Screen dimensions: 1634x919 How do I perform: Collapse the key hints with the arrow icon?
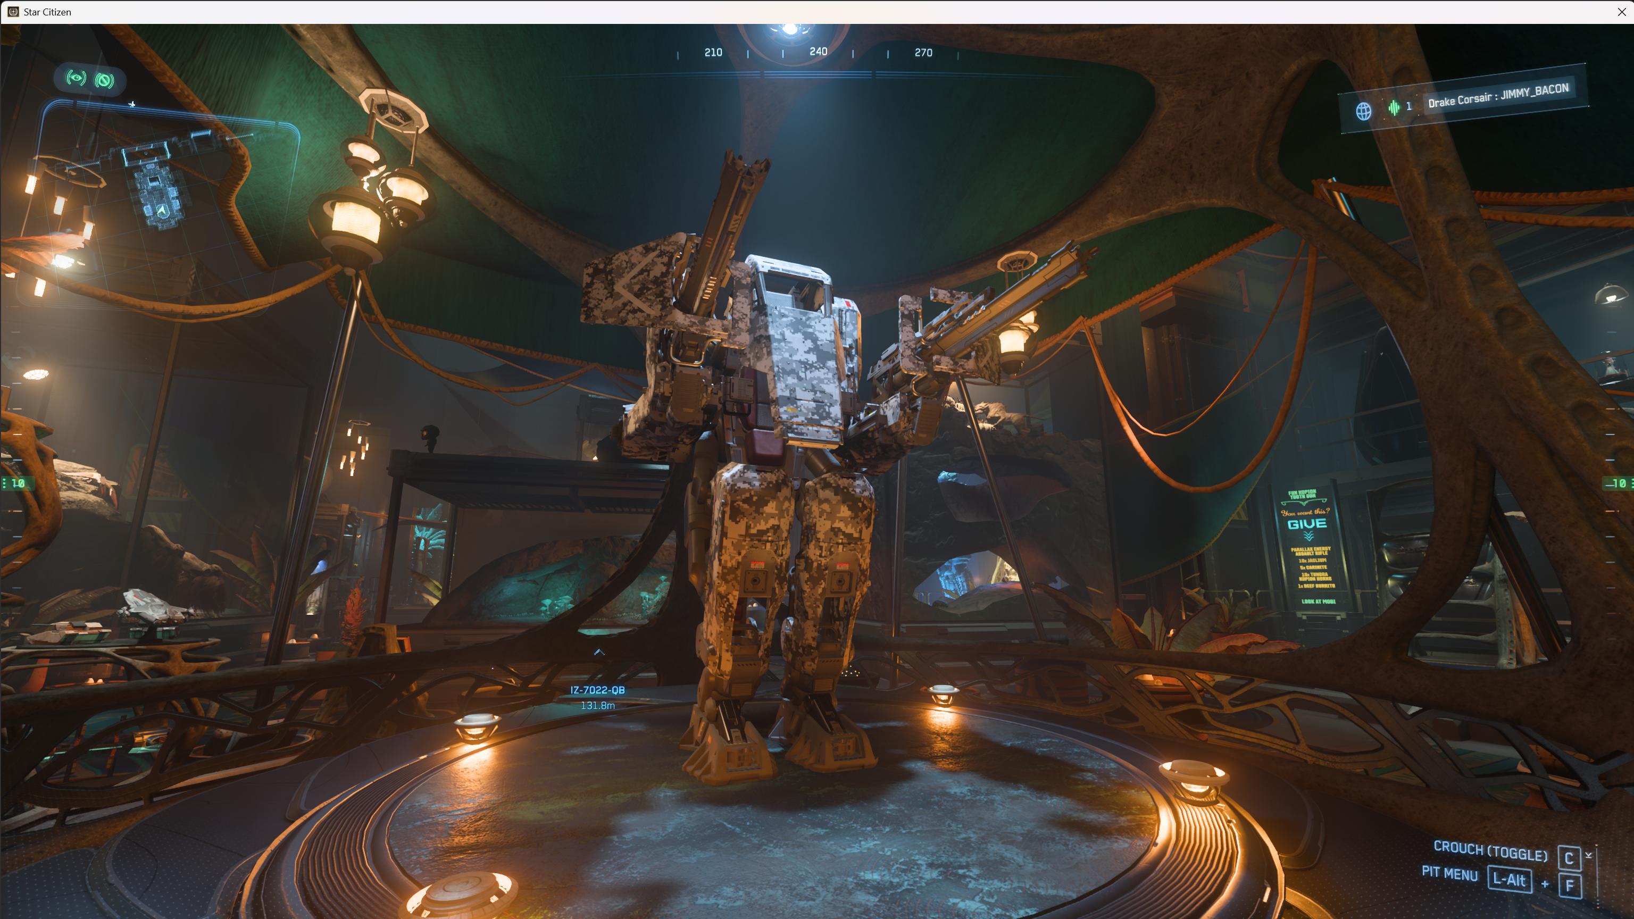click(x=1589, y=855)
